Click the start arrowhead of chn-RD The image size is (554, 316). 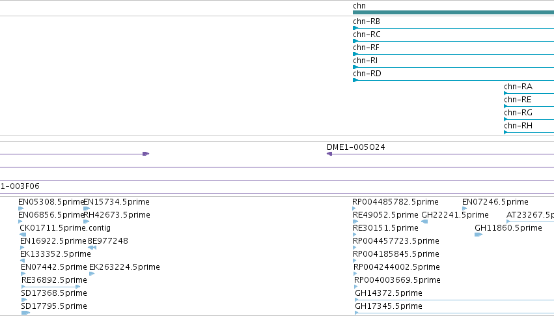tap(355, 80)
